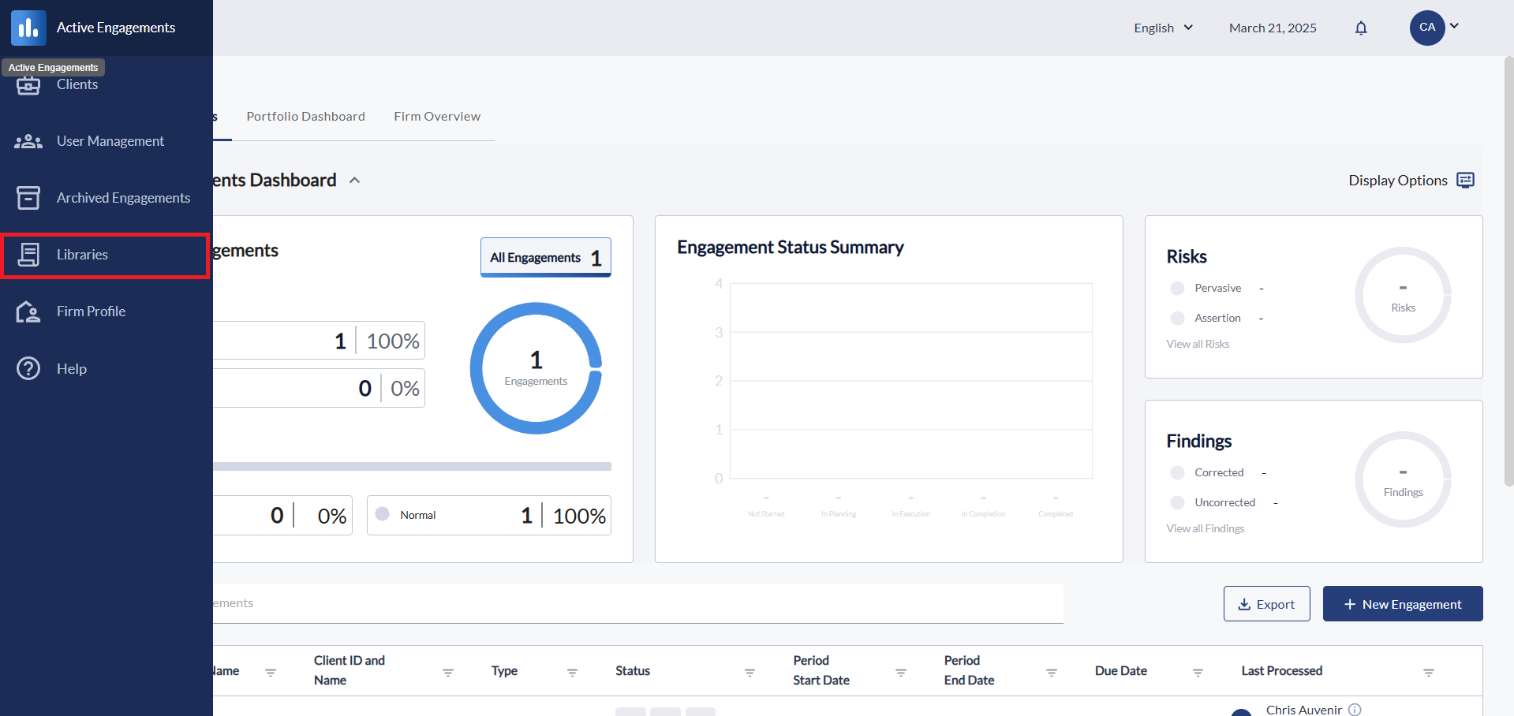This screenshot has height=716, width=1514.
Task: Open the English language dropdown
Action: [1163, 28]
